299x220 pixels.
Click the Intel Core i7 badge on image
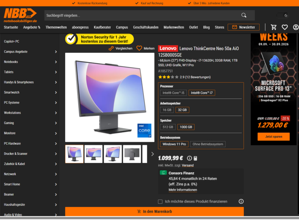(x=144, y=130)
